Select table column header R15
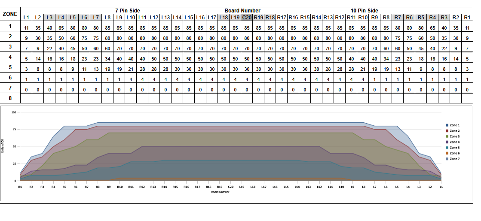The height and width of the screenshot is (221, 481). tap(305, 18)
